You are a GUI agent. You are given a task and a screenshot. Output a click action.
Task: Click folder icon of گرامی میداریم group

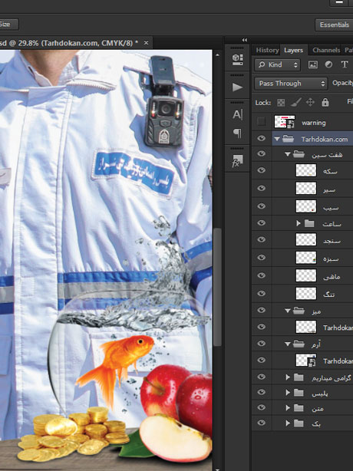299,377
